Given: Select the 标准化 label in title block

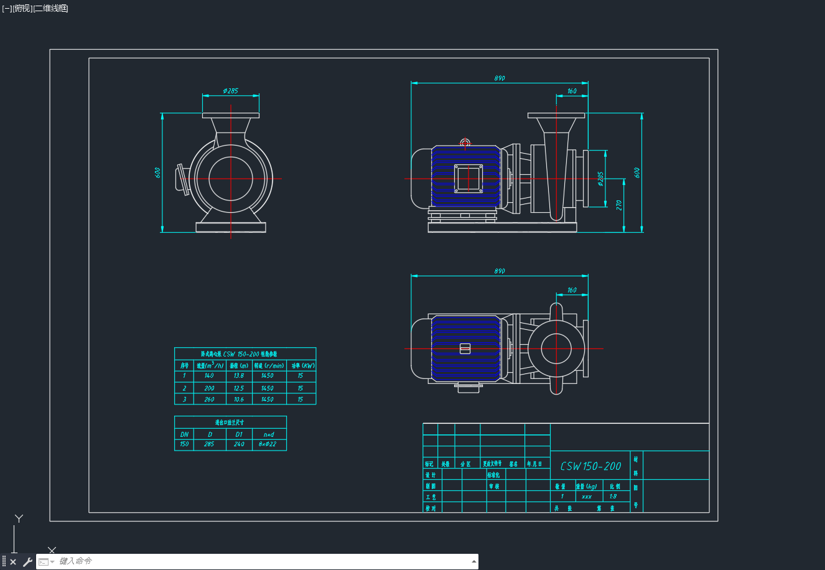Looking at the screenshot, I should pyautogui.click(x=493, y=475).
